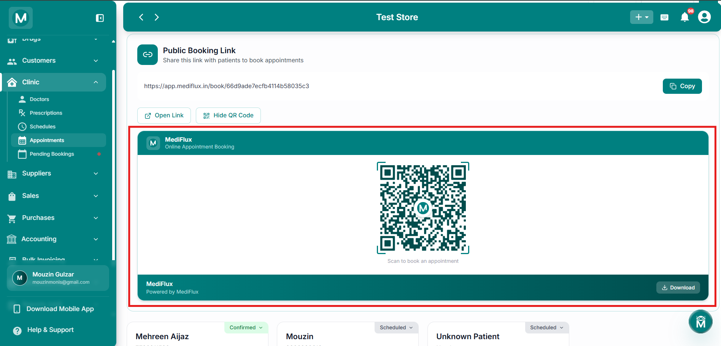This screenshot has width=721, height=346.
Task: Click the Schedules clock icon
Action: 22,126
